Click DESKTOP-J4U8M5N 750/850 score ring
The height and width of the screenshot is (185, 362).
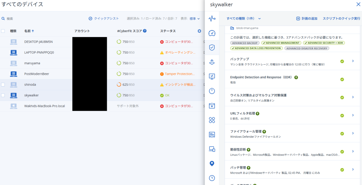(x=119, y=42)
